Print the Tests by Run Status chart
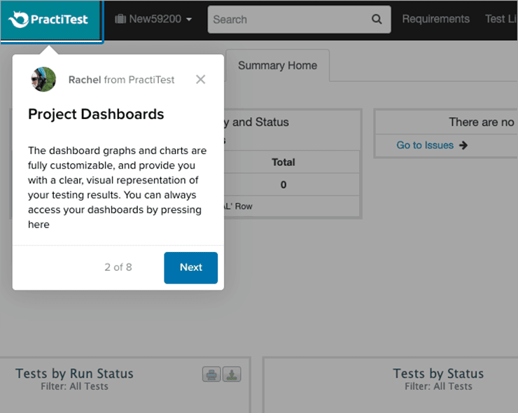518x413 pixels. (211, 374)
